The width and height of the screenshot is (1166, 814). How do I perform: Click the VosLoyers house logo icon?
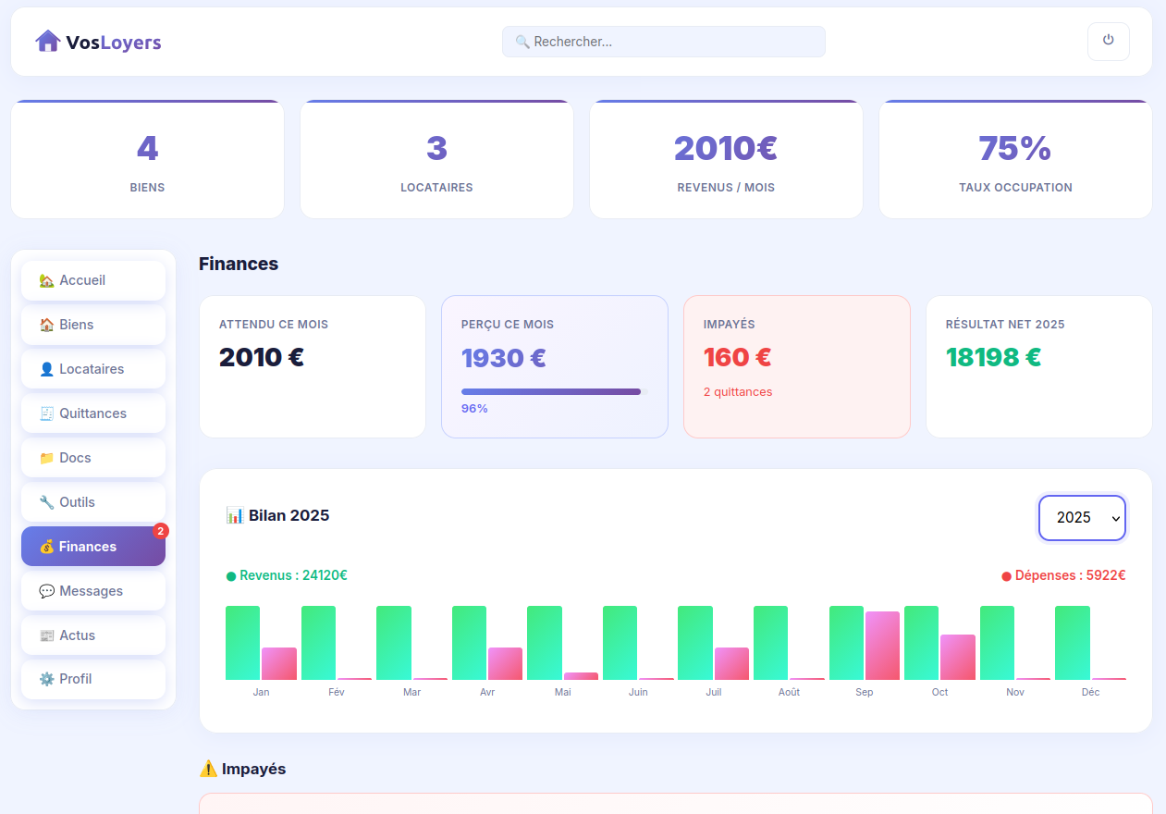click(48, 41)
